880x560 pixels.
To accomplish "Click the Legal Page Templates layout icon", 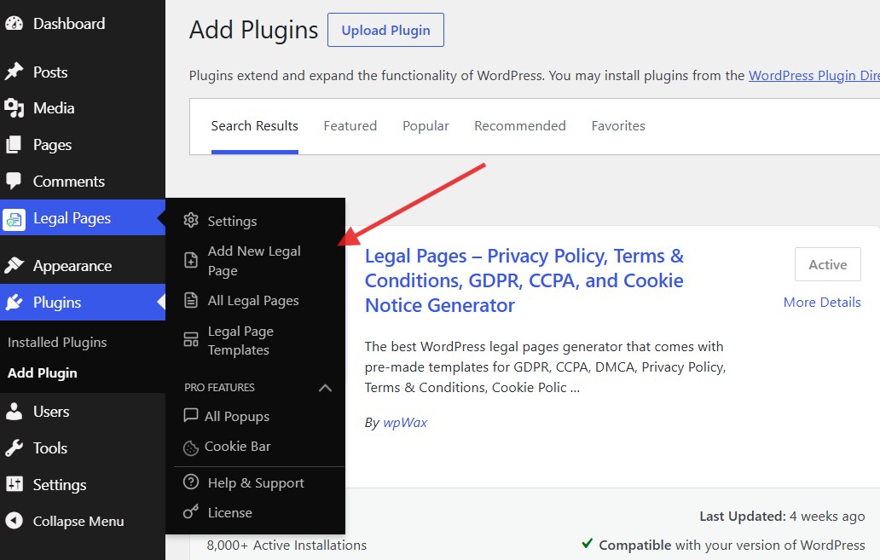I will [191, 340].
